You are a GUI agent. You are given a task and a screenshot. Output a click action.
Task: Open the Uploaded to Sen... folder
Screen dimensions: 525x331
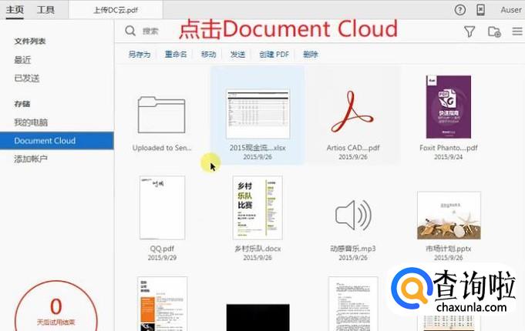[161, 115]
